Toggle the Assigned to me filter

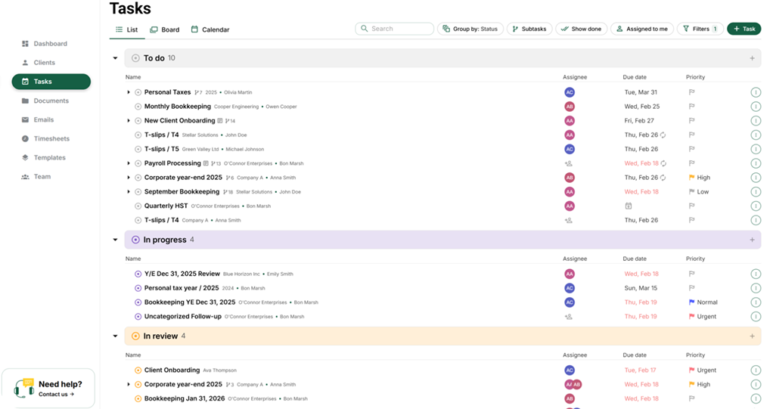point(641,29)
